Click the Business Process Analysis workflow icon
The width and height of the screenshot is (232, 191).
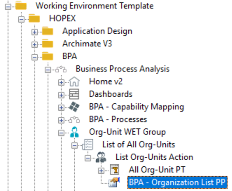click(61, 69)
